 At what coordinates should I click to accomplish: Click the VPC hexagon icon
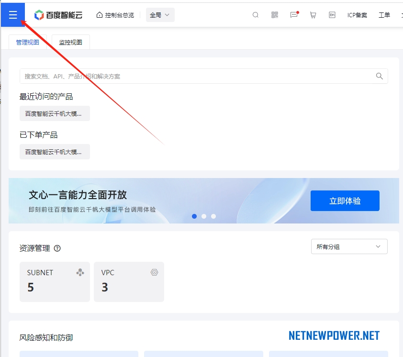154,272
